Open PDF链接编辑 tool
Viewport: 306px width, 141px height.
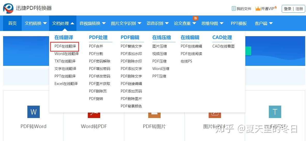click(x=131, y=84)
